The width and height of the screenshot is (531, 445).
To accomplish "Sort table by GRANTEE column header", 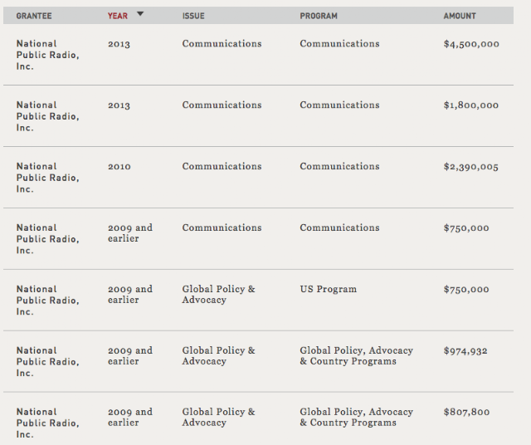I will click(x=34, y=16).
